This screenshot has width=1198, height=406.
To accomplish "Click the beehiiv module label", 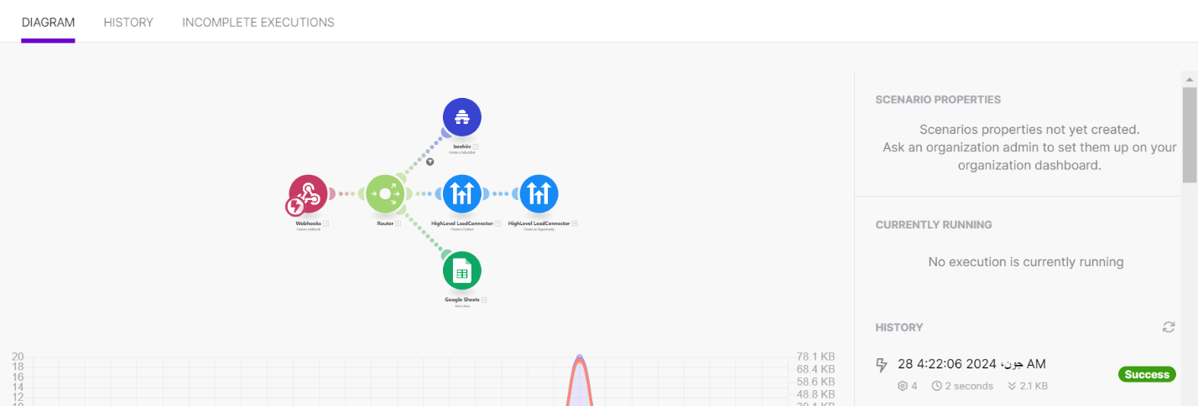I will (x=461, y=146).
